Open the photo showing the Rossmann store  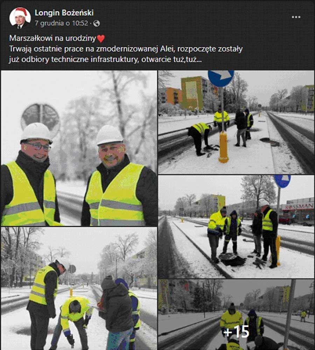tap(236, 227)
